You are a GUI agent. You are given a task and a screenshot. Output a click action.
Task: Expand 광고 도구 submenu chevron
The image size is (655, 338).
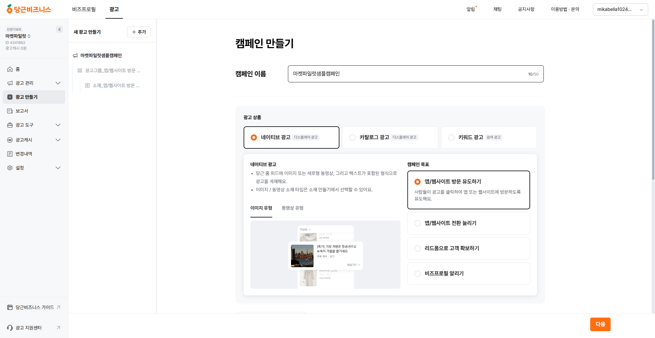click(58, 125)
